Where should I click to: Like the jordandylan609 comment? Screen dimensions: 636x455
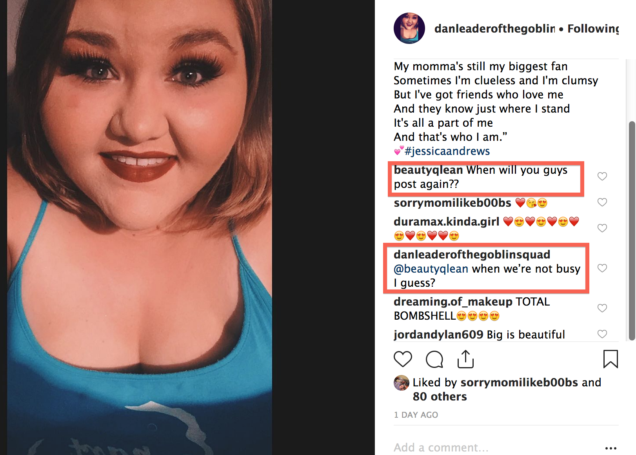coord(602,334)
